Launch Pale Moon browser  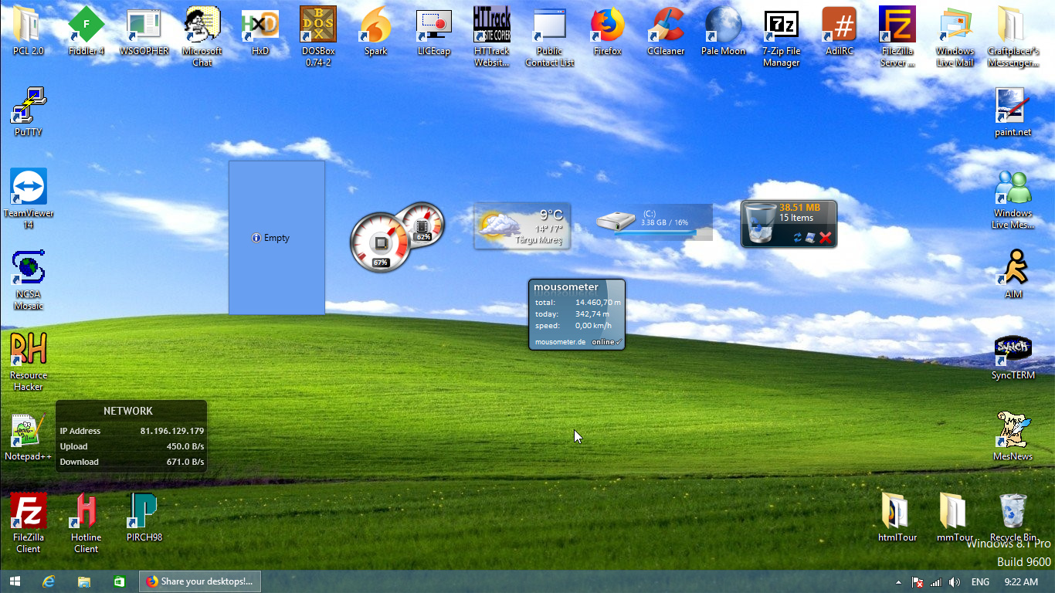(723, 32)
